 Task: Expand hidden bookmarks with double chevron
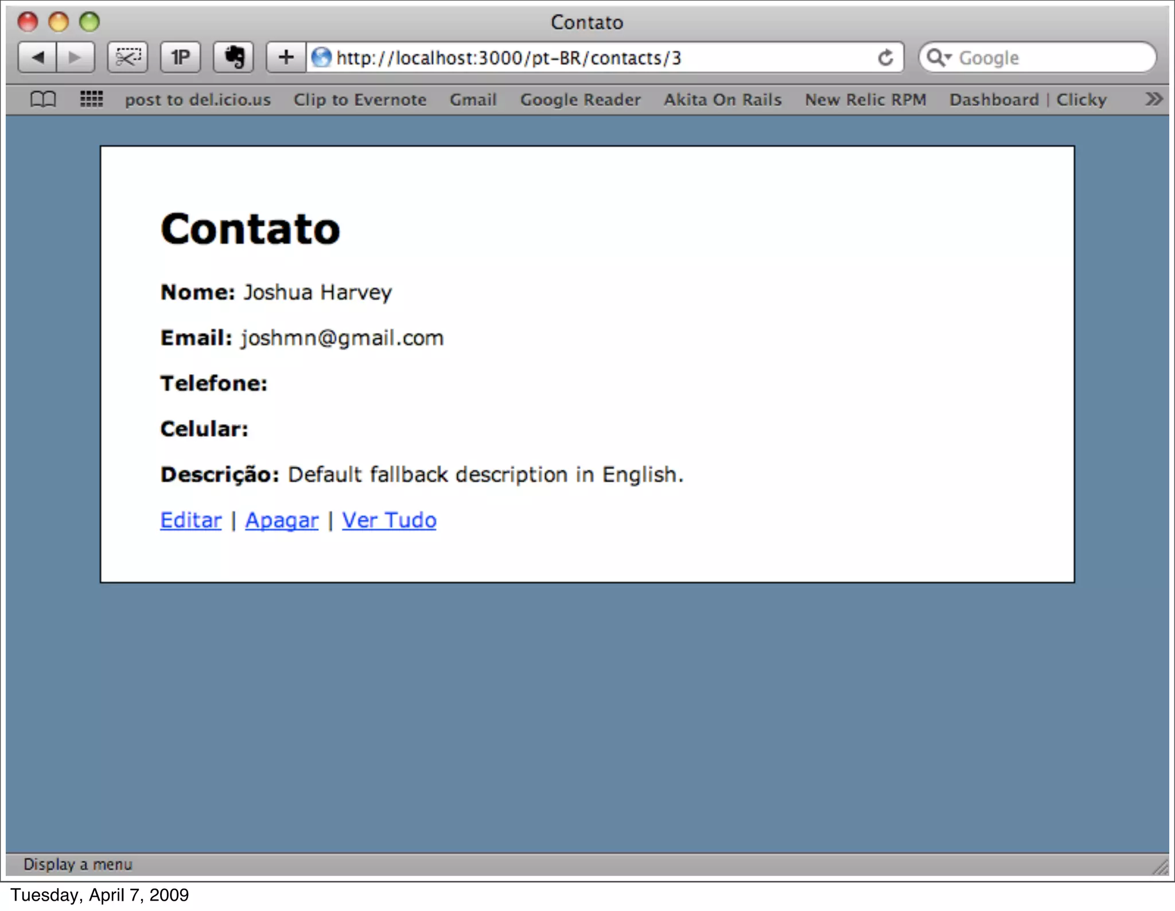coord(1153,99)
